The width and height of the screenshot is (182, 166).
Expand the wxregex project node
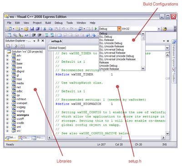coord(7,115)
